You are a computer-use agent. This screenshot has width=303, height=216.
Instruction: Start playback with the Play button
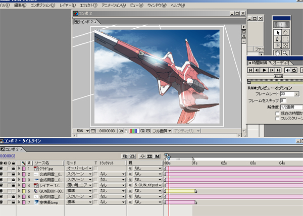[x=264, y=70]
